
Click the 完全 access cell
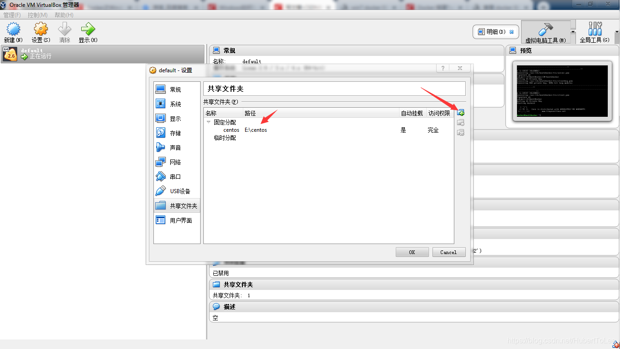[433, 130]
